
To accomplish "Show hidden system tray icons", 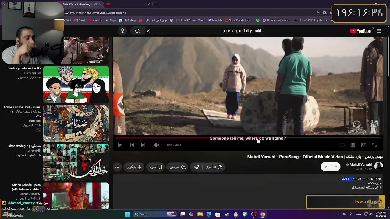I will click(338, 214).
